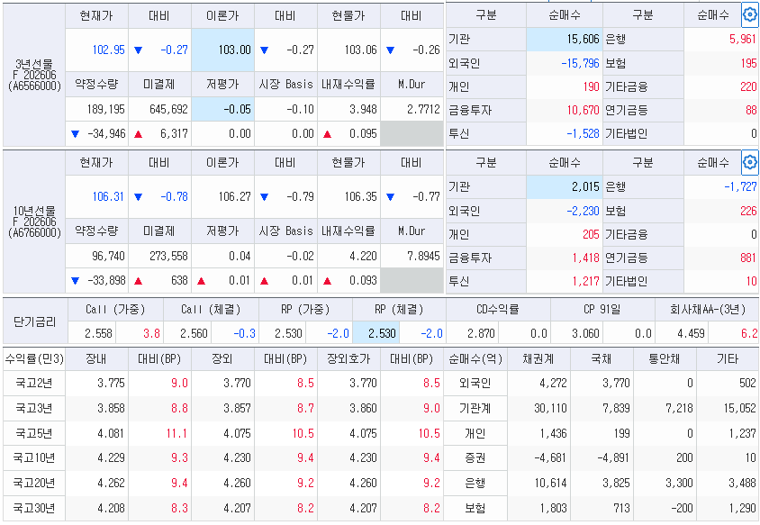Click spot price 103.06

(x=360, y=50)
